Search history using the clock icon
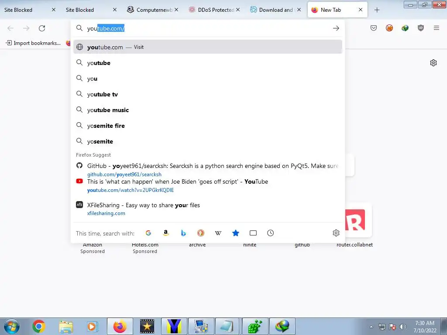 click(270, 233)
